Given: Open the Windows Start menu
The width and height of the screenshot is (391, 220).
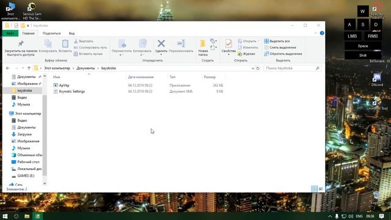Looking at the screenshot, I should 5,216.
